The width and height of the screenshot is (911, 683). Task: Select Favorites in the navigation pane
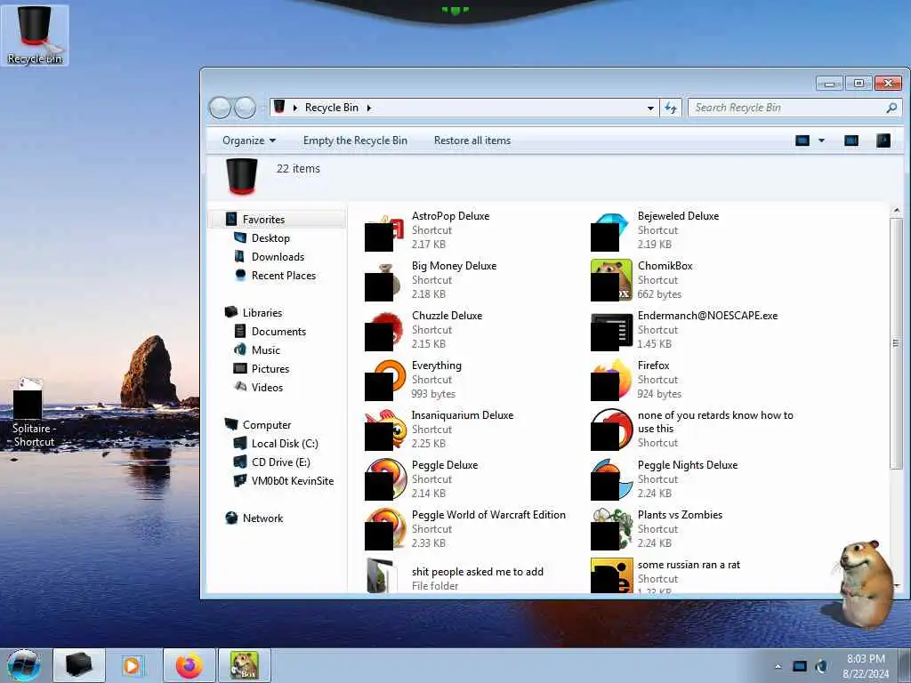[263, 220]
